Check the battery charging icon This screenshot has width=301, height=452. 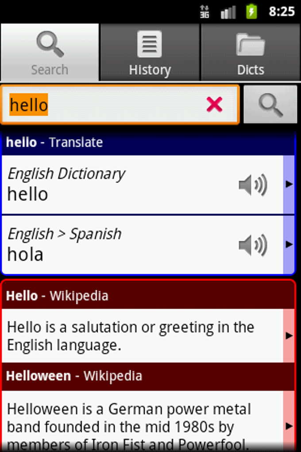251,12
